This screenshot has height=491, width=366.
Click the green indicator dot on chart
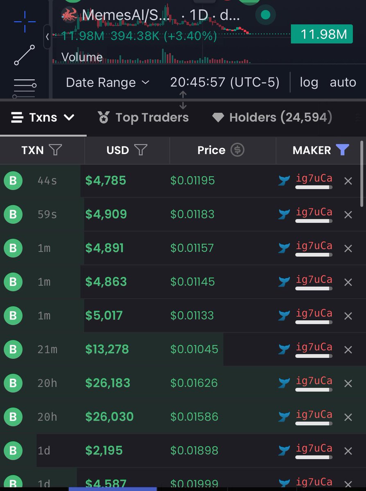point(265,15)
